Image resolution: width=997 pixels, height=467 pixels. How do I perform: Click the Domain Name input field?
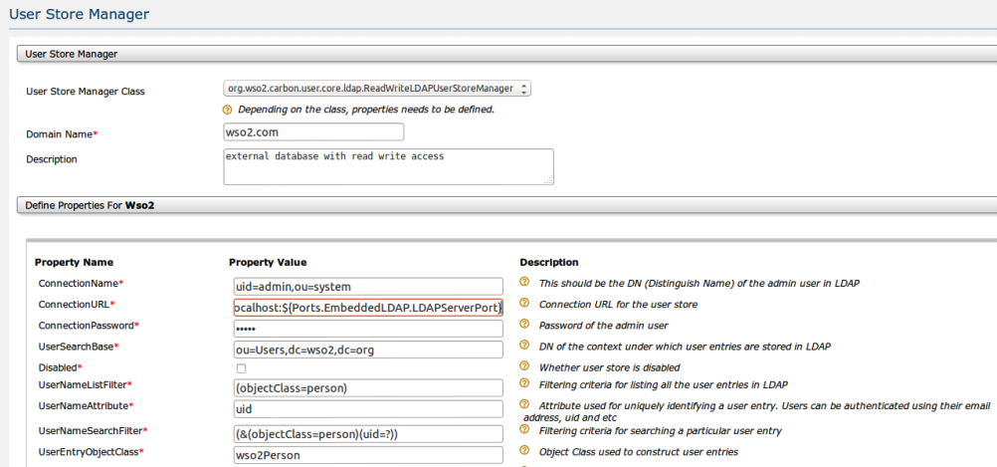pos(313,132)
